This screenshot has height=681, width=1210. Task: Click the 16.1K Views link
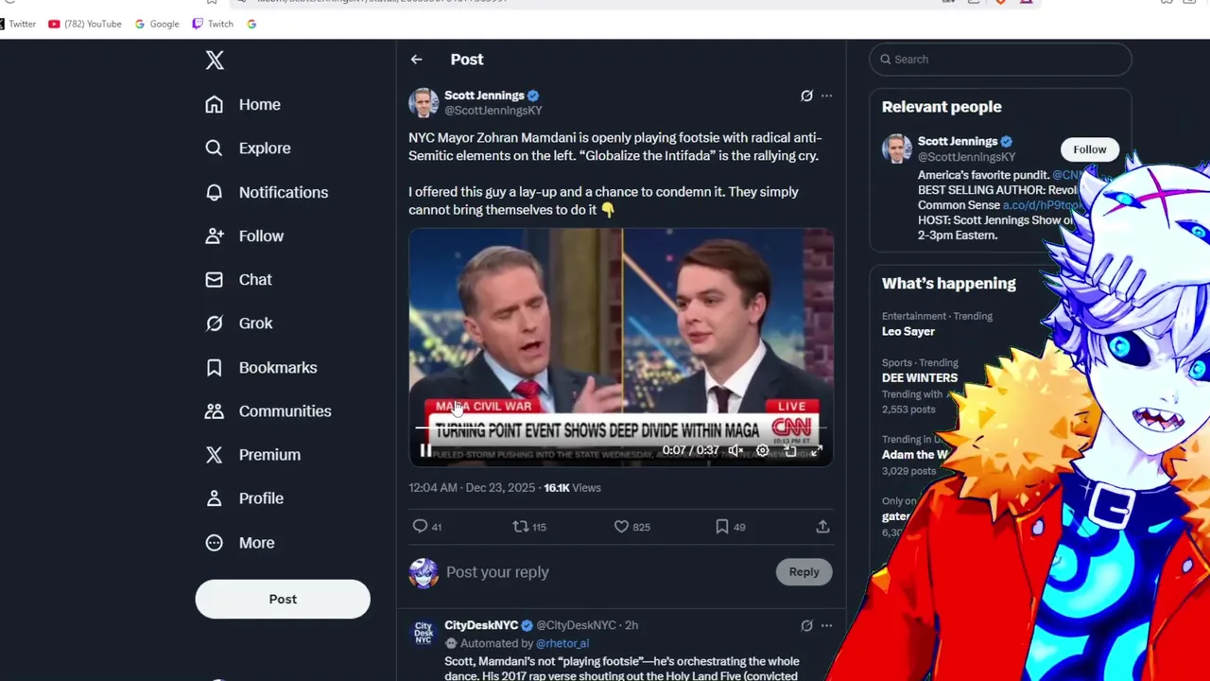point(572,488)
